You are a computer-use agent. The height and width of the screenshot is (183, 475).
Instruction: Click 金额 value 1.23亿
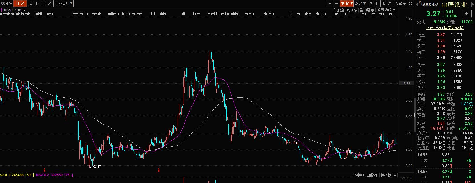click(x=466, y=104)
